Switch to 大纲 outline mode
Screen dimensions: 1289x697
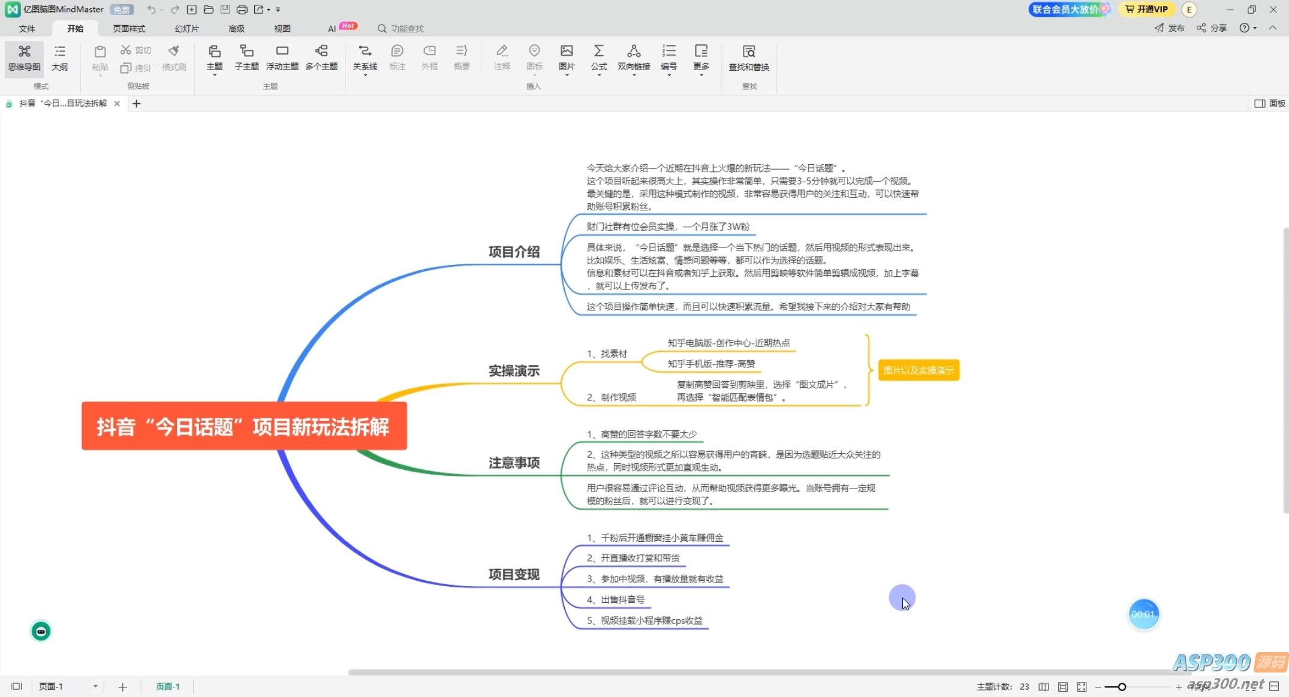[x=59, y=58]
